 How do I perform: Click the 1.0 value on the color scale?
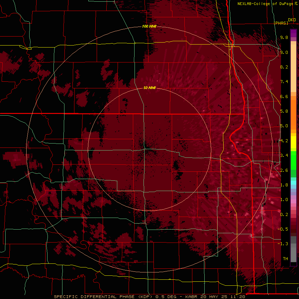click(284, 200)
